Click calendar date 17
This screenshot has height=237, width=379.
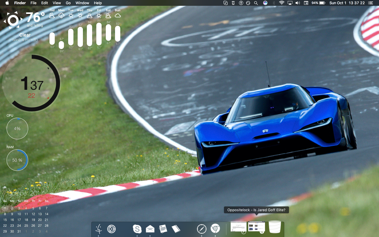[19, 220]
